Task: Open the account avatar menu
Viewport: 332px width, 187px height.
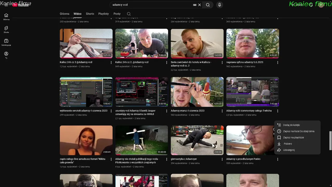Action: (x=321, y=5)
